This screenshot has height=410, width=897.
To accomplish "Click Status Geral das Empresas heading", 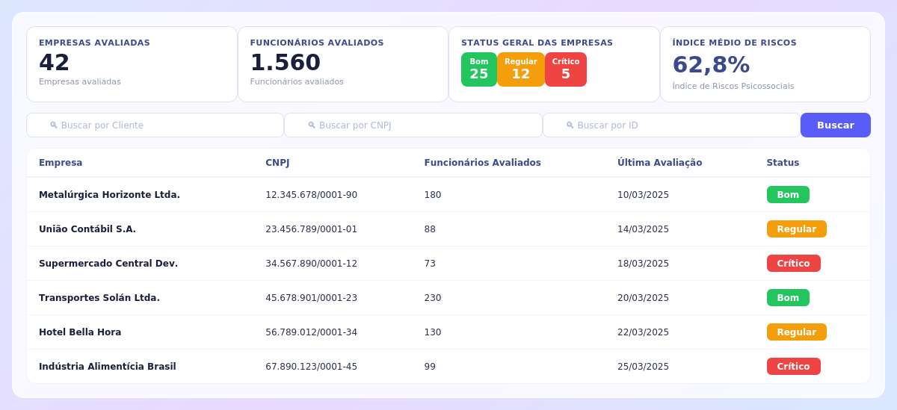I will pyautogui.click(x=537, y=43).
